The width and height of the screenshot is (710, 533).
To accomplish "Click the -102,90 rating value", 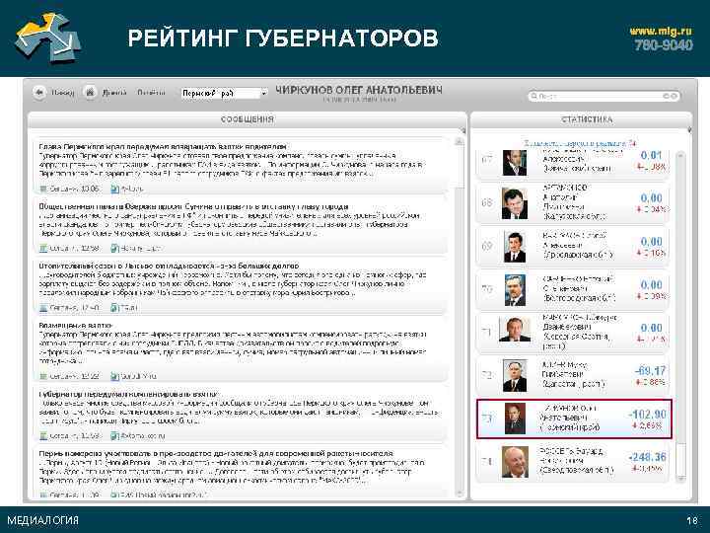I will [648, 415].
